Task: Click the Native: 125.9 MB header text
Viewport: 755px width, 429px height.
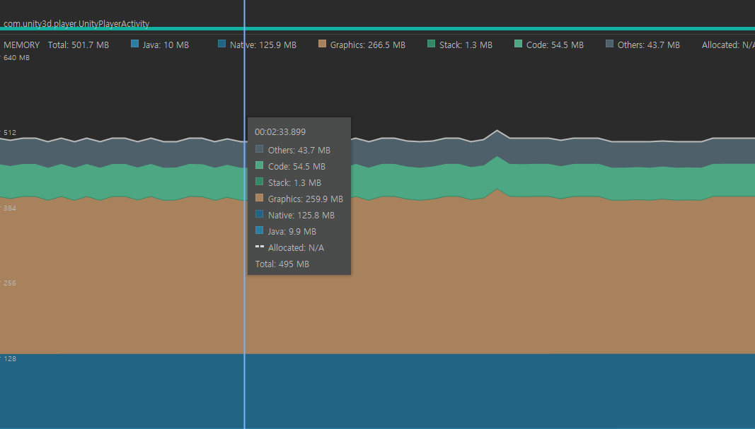Action: point(263,45)
